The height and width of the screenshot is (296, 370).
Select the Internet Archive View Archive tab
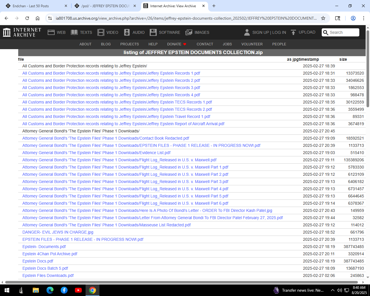(174, 6)
